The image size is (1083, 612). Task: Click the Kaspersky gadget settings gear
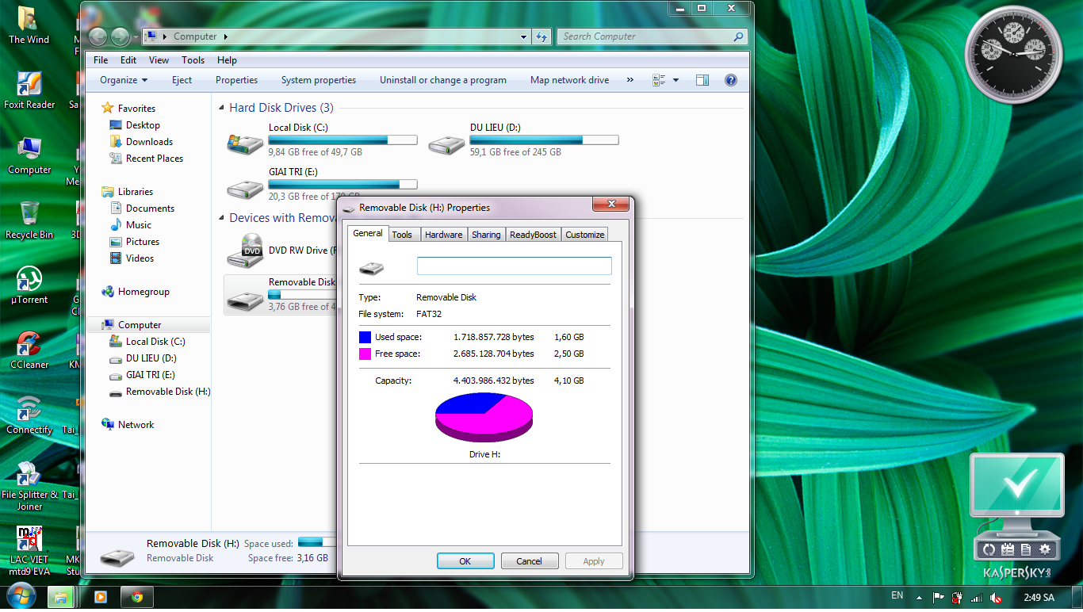tap(1045, 549)
